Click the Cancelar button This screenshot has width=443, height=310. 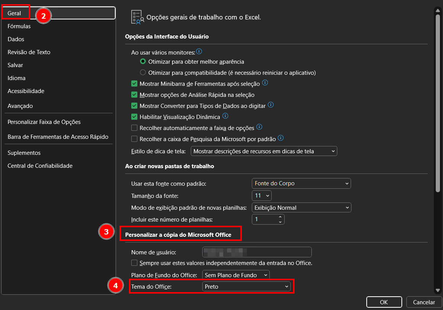(424, 302)
